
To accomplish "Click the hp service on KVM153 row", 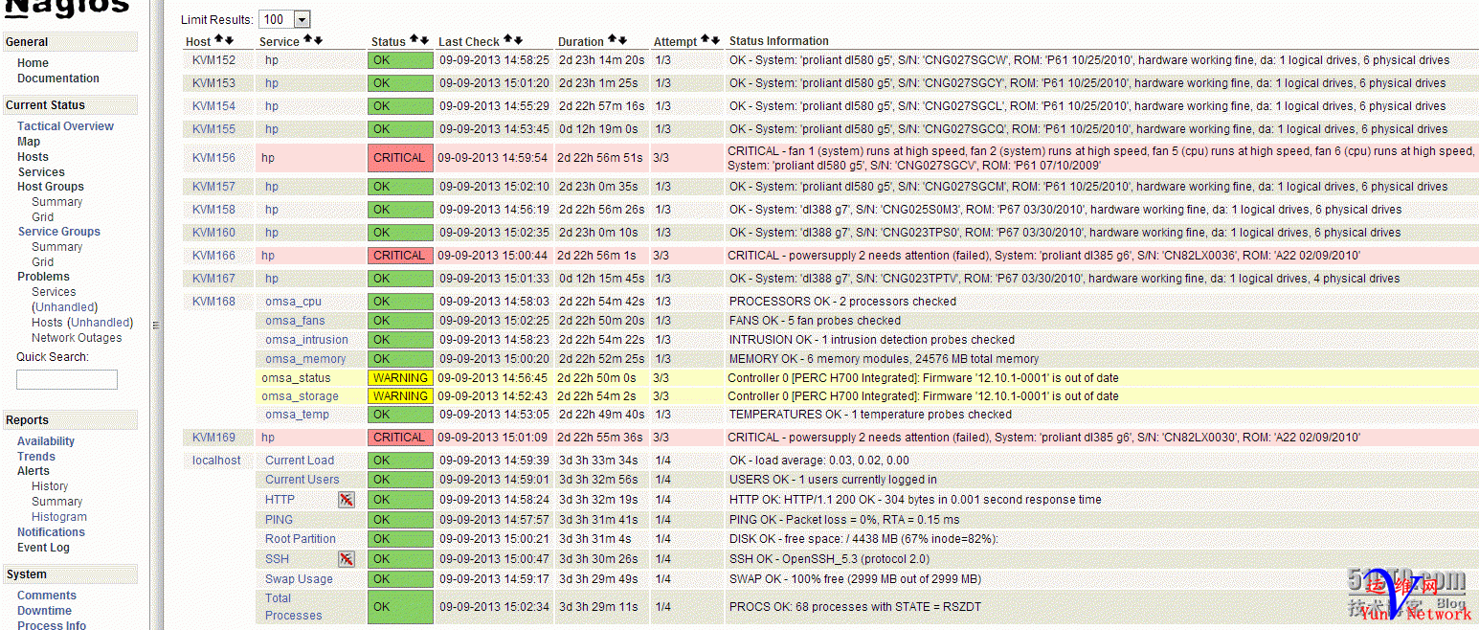I will tap(272, 83).
